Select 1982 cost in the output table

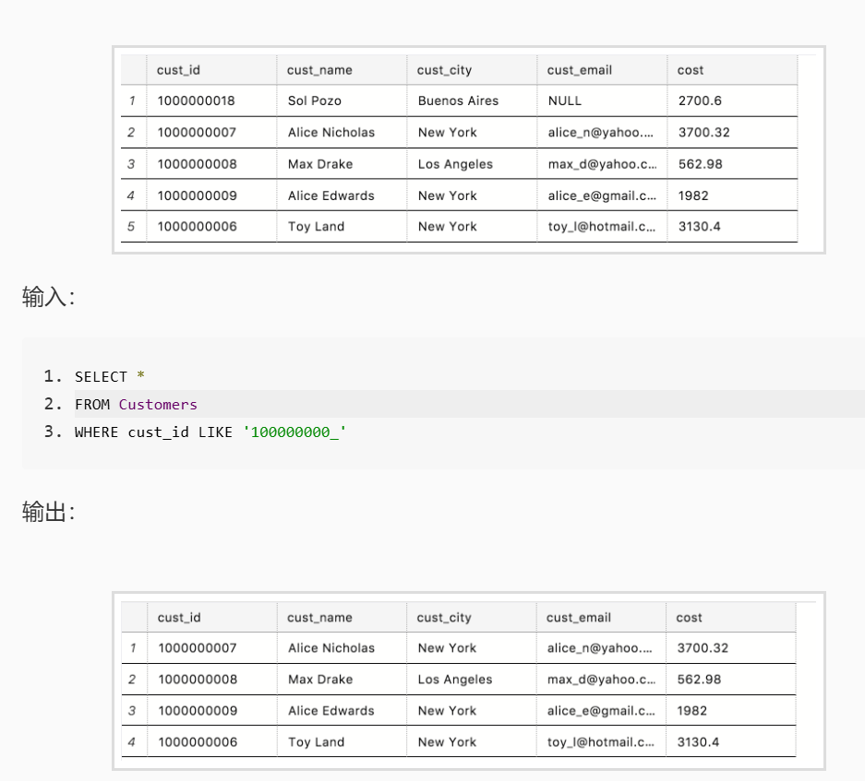click(731, 710)
